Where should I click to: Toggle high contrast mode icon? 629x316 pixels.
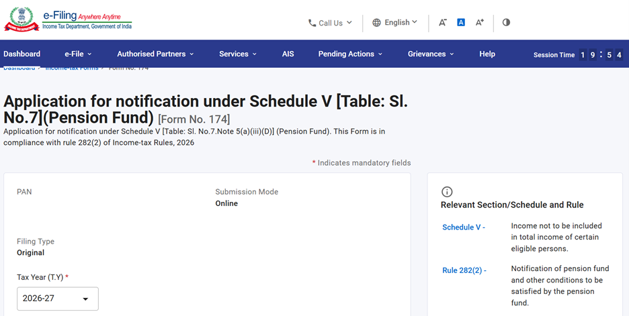[506, 22]
